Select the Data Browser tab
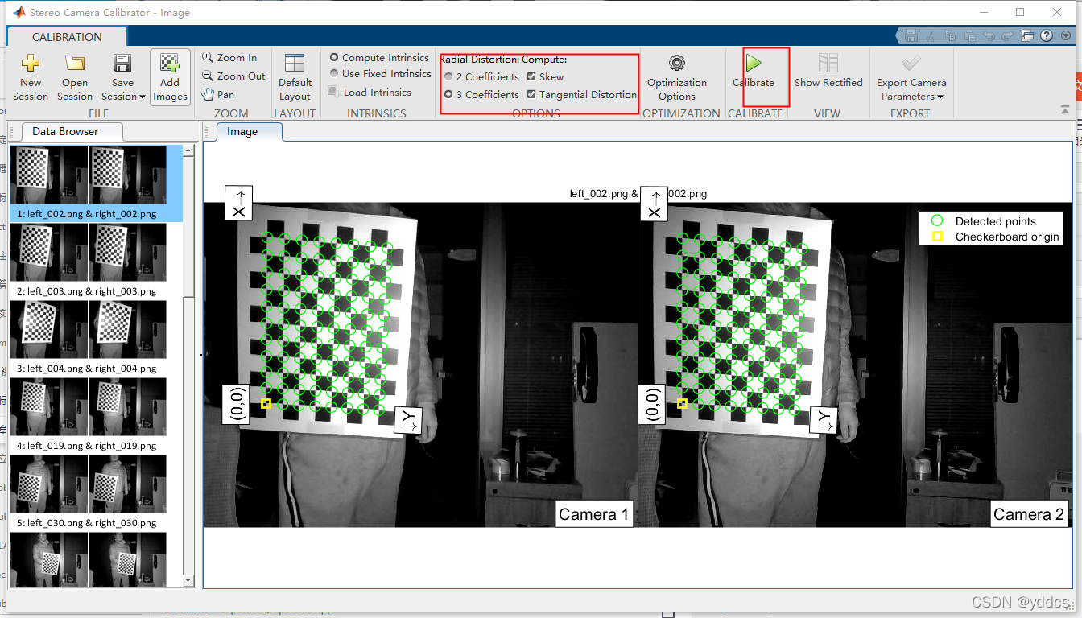The height and width of the screenshot is (618, 1082). [65, 131]
